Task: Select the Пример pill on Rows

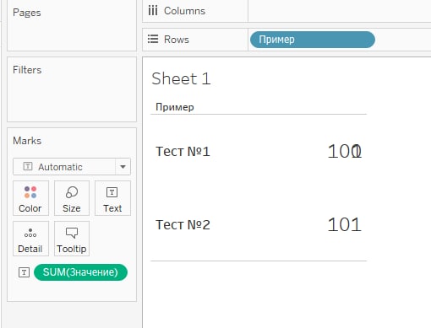Action: point(313,40)
